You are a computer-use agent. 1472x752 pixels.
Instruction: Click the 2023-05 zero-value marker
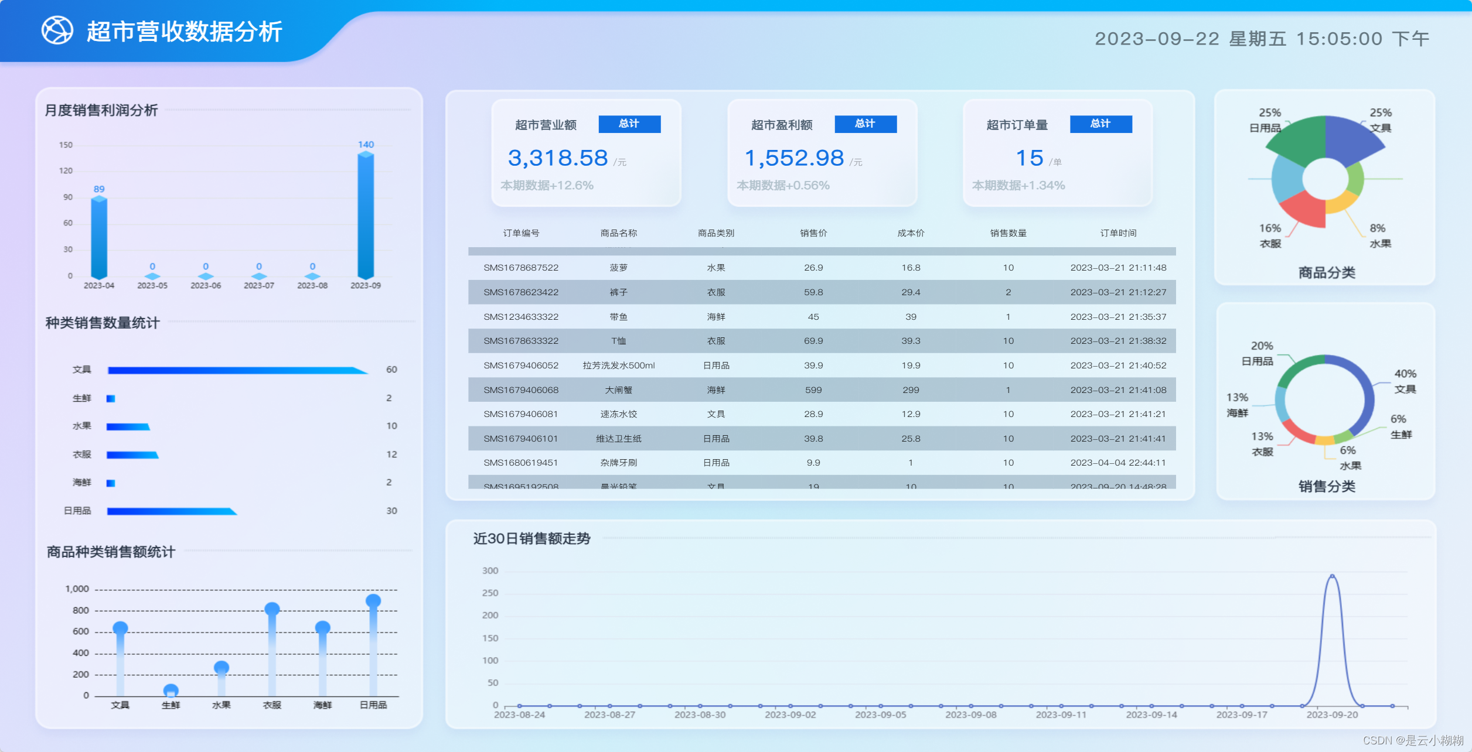pos(152,276)
